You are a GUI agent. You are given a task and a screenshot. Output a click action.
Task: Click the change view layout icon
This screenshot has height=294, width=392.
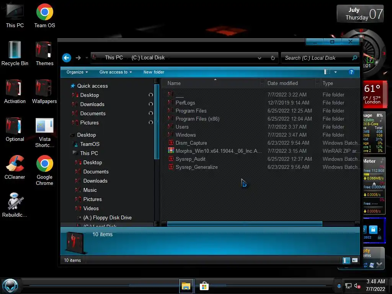click(x=327, y=72)
